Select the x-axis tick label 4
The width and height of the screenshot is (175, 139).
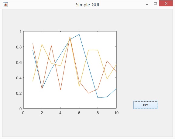[60, 113]
